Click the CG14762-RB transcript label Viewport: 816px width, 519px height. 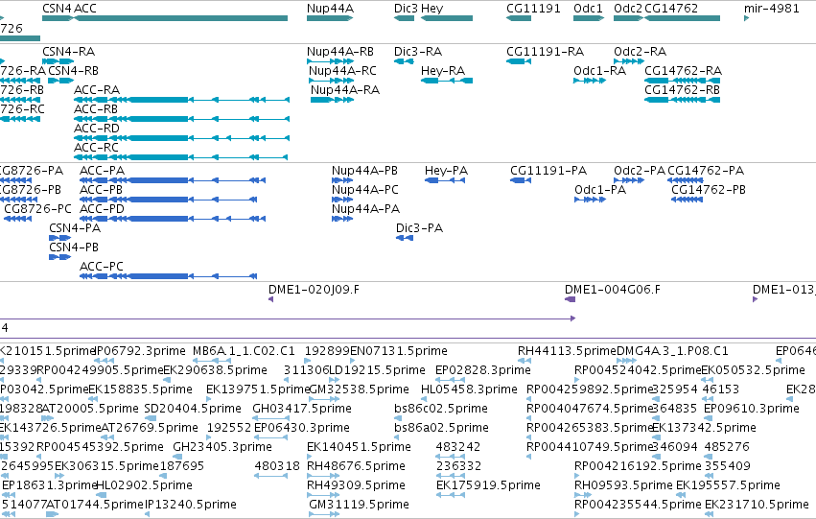coord(683,90)
